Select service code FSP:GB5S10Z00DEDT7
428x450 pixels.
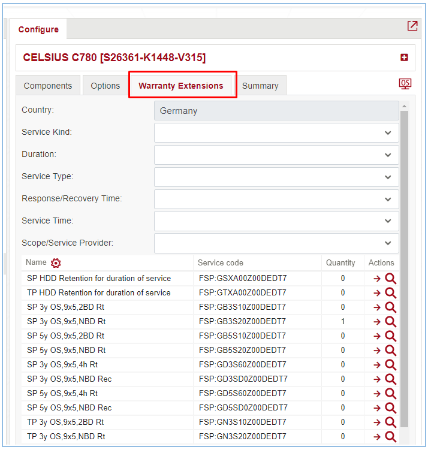[x=242, y=336]
